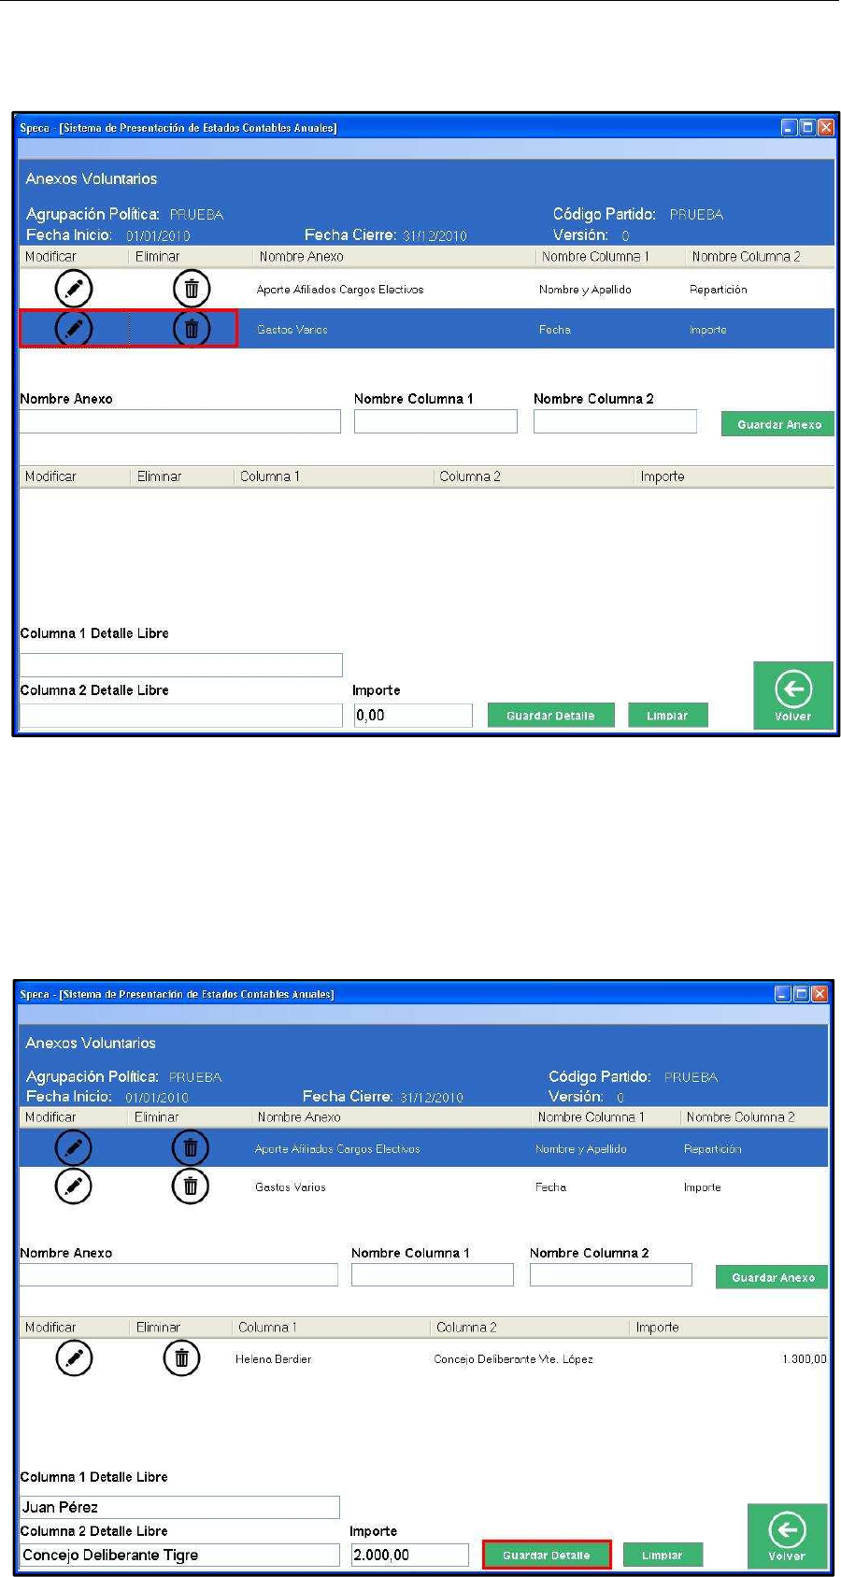The height and width of the screenshot is (1577, 841).
Task: Select 'Gastos Varios' row text in top window
Action: 292,330
